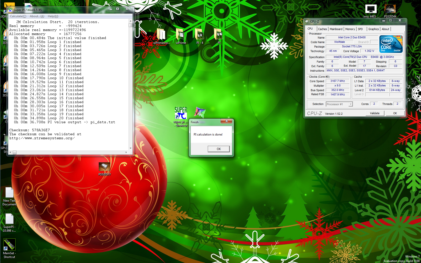Click the PI calculation is done message
This screenshot has height=263, width=421.
click(208, 135)
